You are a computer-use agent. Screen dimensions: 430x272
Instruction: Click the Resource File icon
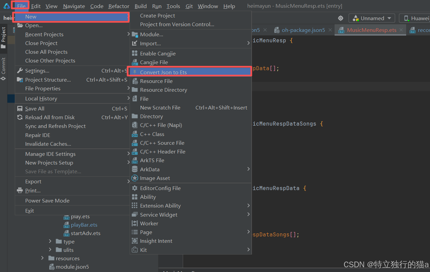[135, 81]
